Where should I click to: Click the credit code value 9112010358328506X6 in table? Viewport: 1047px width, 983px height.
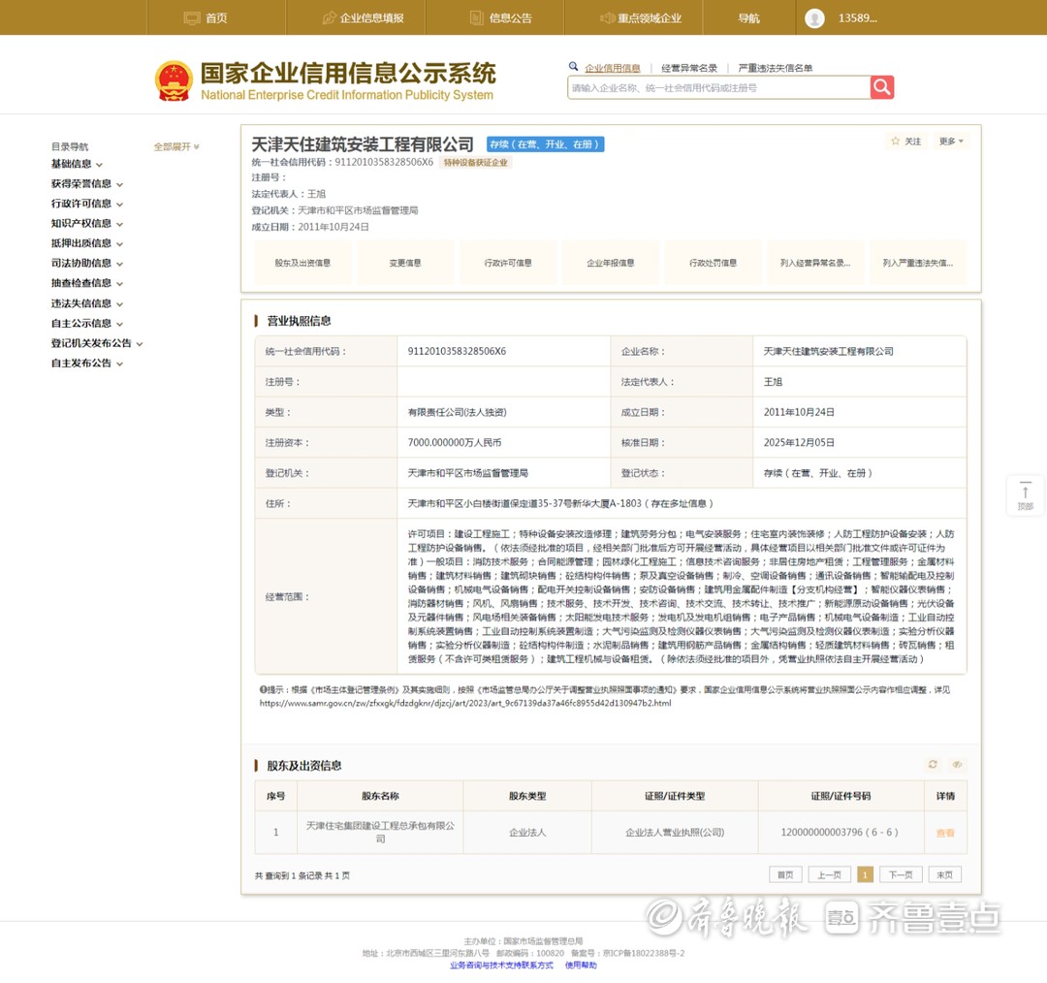click(457, 351)
